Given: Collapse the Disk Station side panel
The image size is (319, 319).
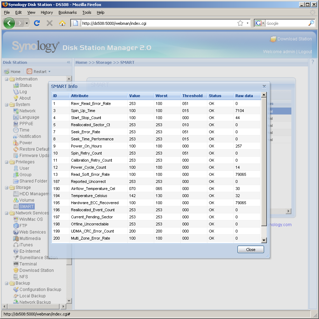Looking at the screenshot, I should coord(69,62).
